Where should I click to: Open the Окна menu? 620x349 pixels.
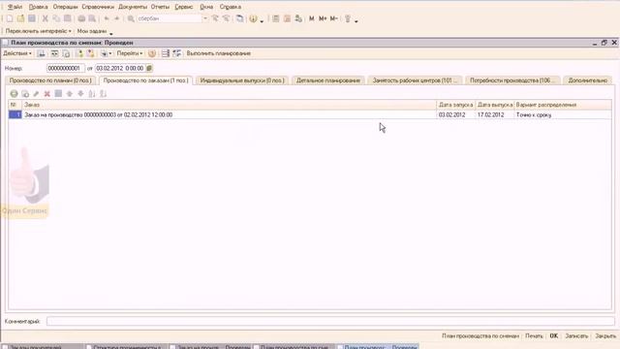[206, 7]
